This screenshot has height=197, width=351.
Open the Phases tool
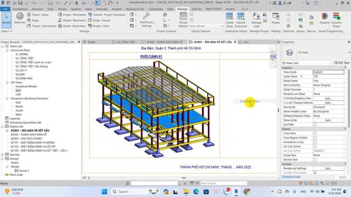pos(276,18)
